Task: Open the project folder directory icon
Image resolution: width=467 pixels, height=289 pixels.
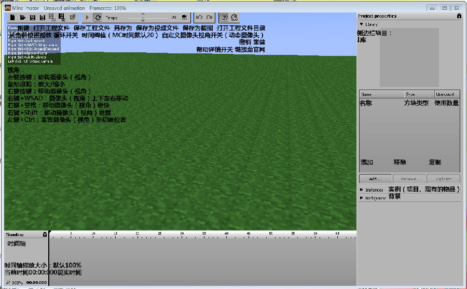Action: pos(72,17)
